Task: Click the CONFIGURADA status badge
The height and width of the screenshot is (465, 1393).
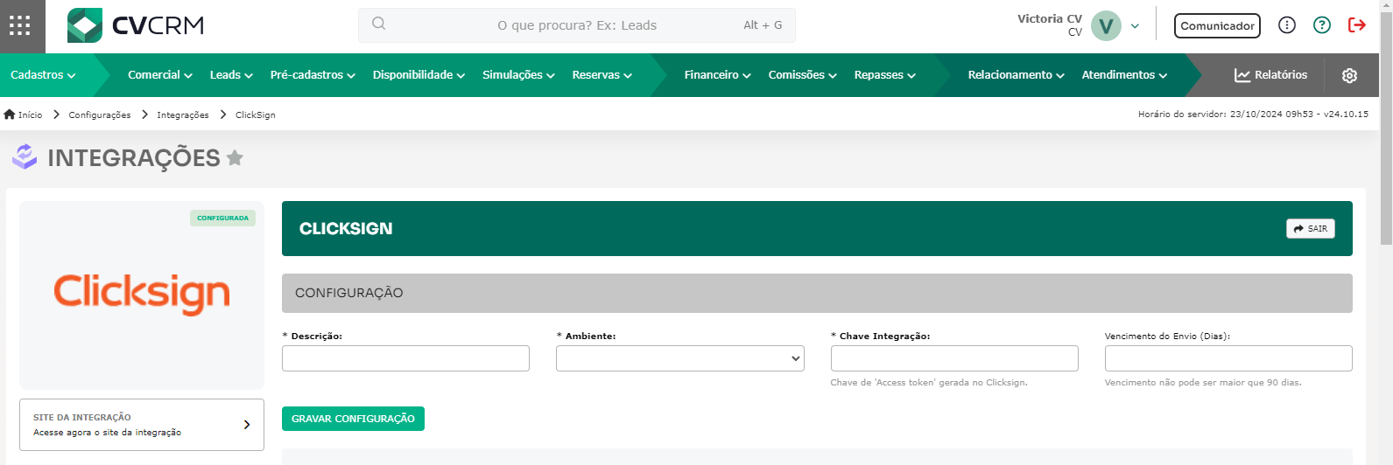Action: (x=222, y=218)
